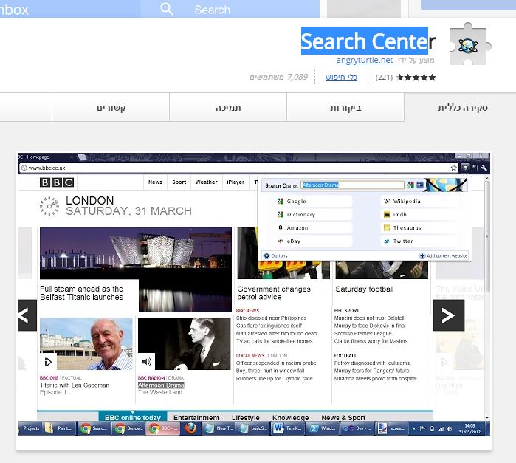Click the Search Center popup query field
The height and width of the screenshot is (463, 516).
[352, 185]
